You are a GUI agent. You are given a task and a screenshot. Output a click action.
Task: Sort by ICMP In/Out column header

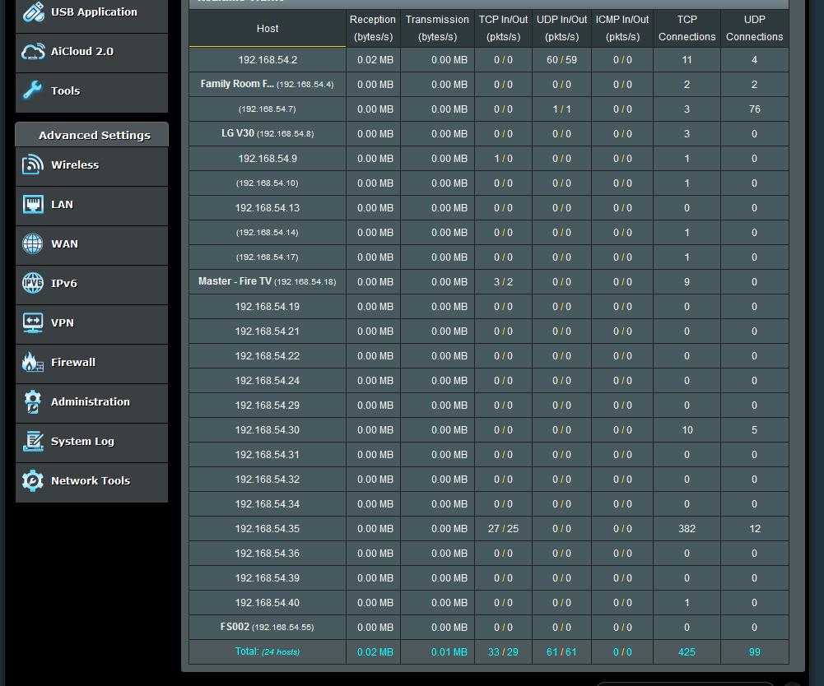coord(622,28)
